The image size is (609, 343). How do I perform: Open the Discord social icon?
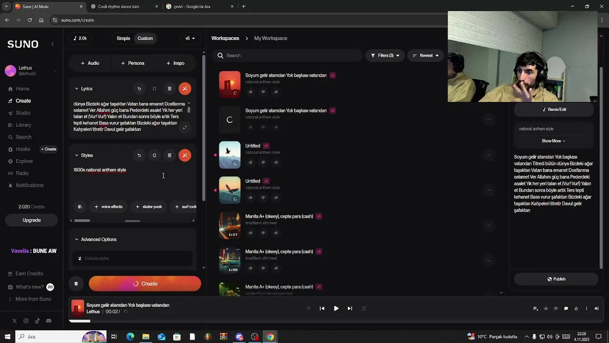[49, 321]
